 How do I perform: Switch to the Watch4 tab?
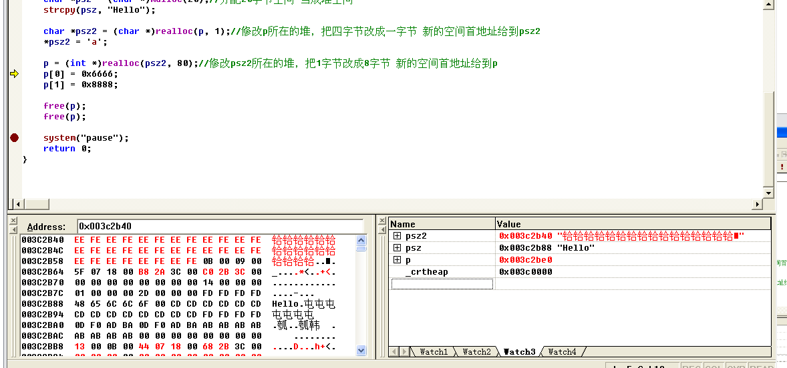click(562, 351)
